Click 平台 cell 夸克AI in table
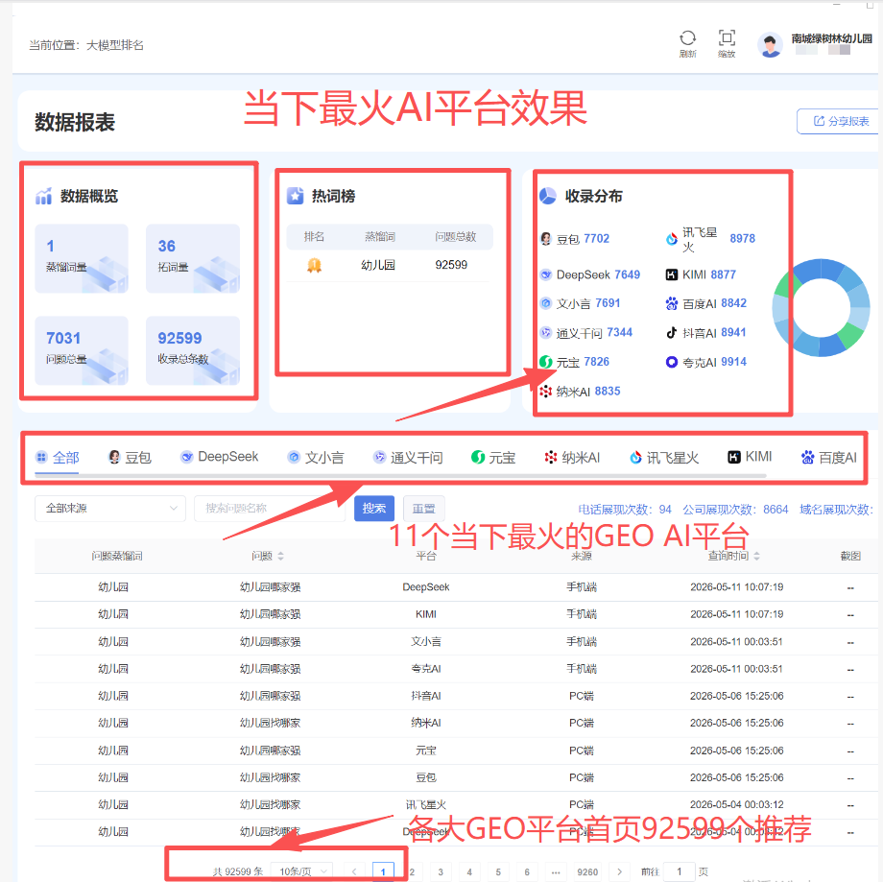This screenshot has width=883, height=882. tap(426, 669)
